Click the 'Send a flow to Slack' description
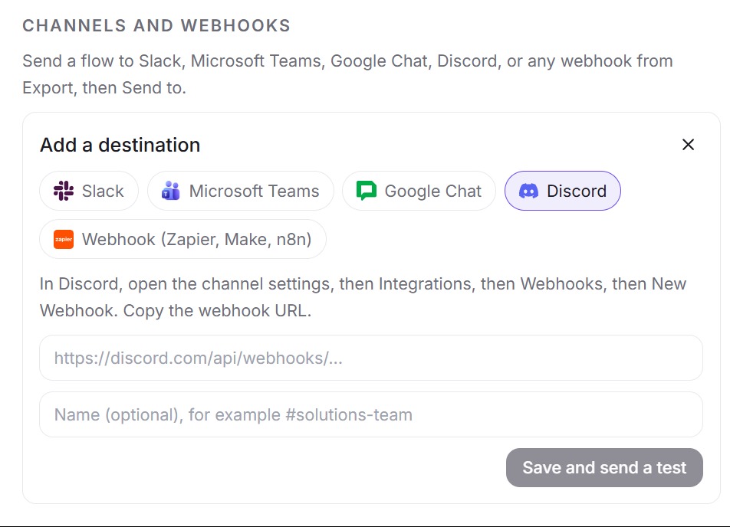The image size is (730, 527). click(348, 74)
